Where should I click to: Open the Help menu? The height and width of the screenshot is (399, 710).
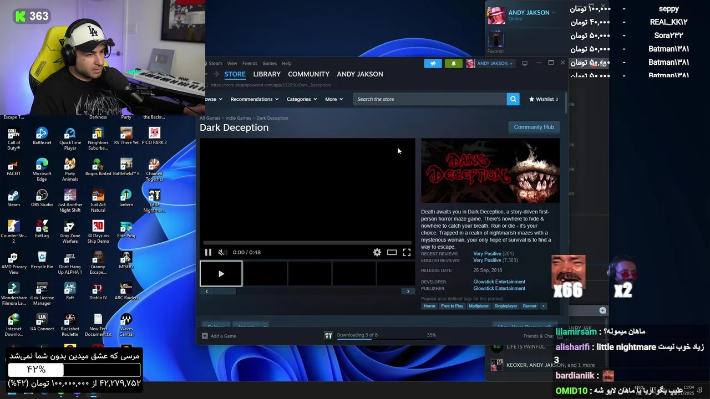pos(286,63)
